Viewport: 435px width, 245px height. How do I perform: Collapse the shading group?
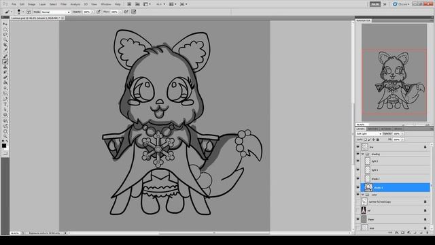362,154
